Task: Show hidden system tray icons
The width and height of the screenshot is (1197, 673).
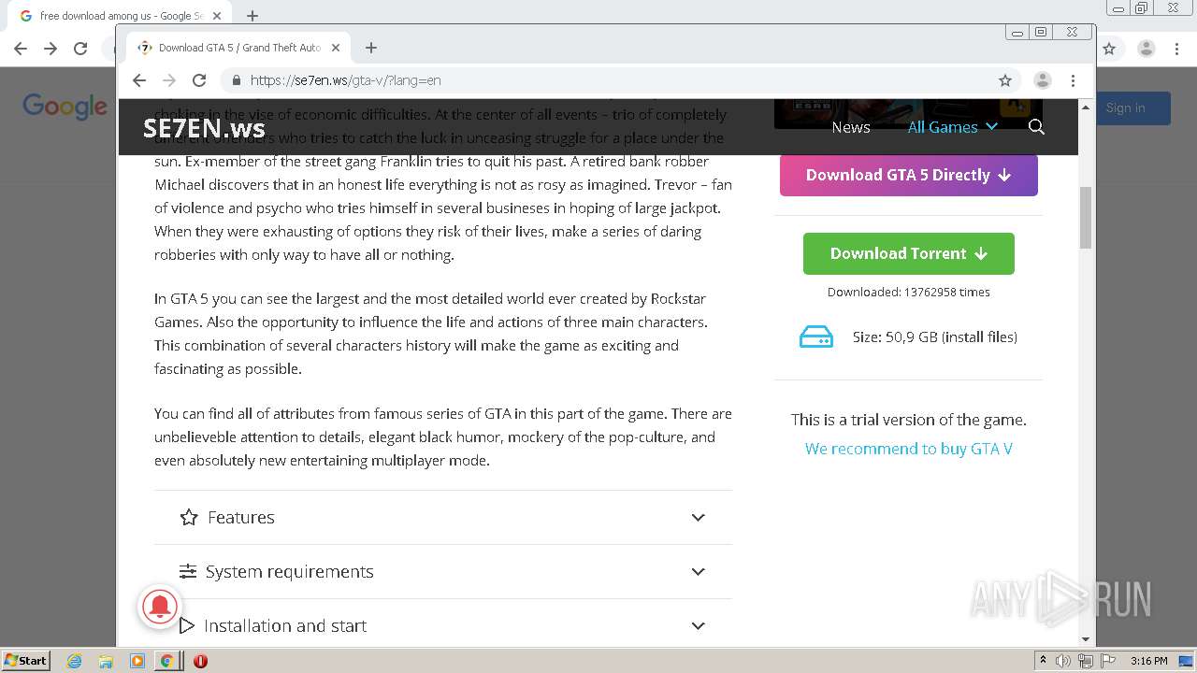Action: [x=1043, y=661]
